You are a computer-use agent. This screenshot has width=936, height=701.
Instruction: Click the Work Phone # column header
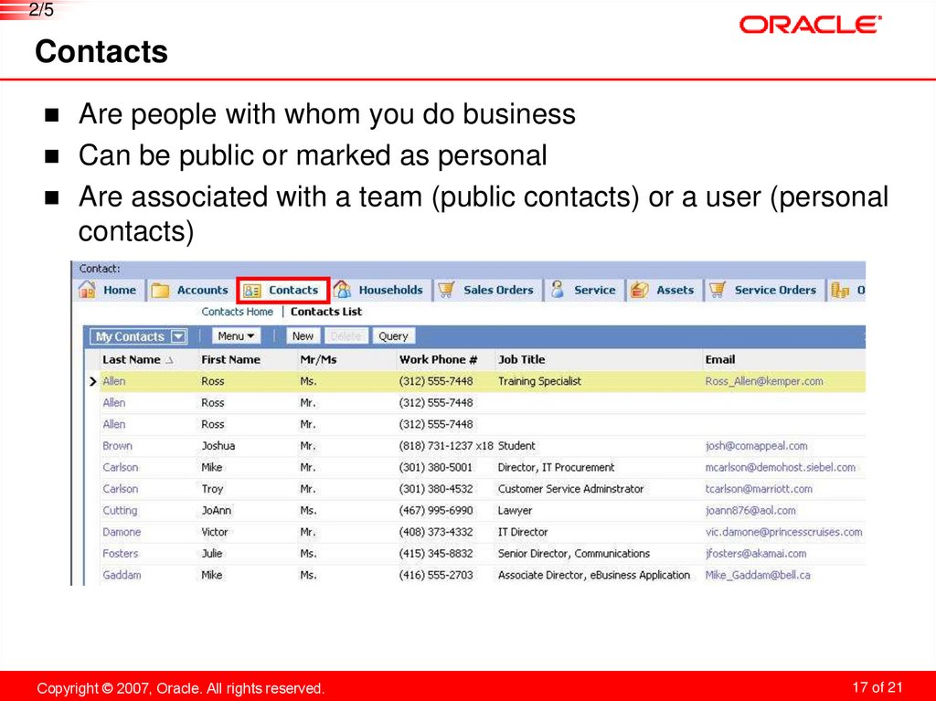pyautogui.click(x=438, y=359)
